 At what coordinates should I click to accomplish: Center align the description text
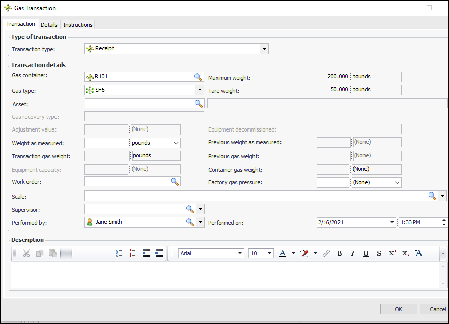(79, 253)
